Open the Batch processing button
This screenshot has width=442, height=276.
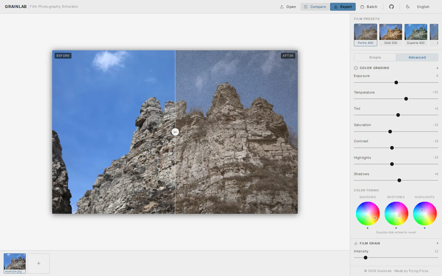[369, 7]
